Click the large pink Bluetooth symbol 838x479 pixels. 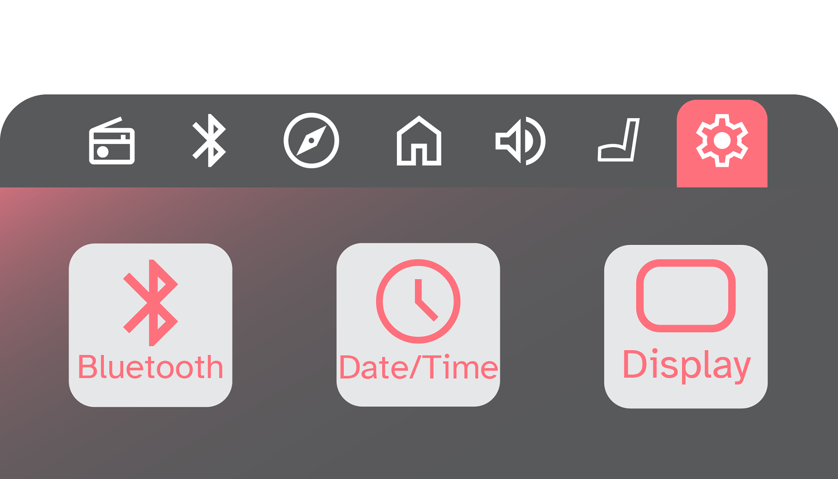click(x=151, y=303)
